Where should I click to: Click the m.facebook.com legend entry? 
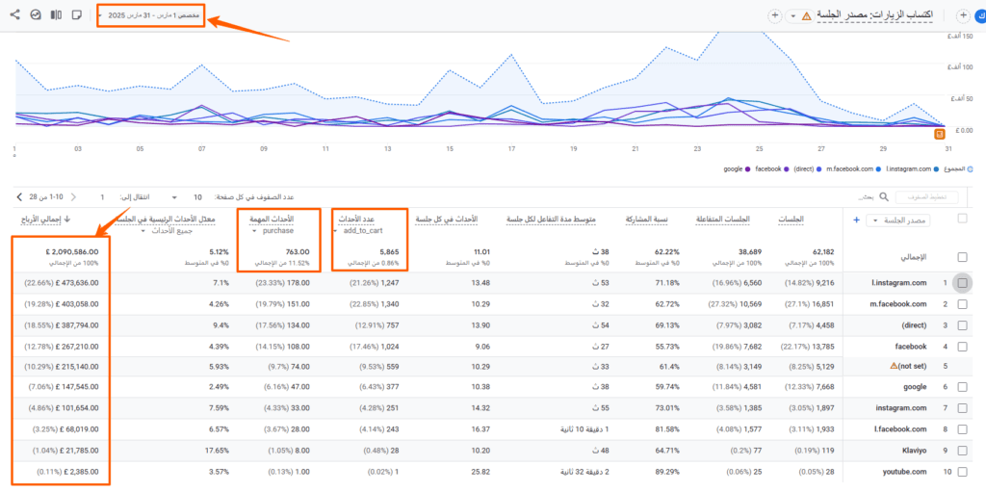[852, 169]
